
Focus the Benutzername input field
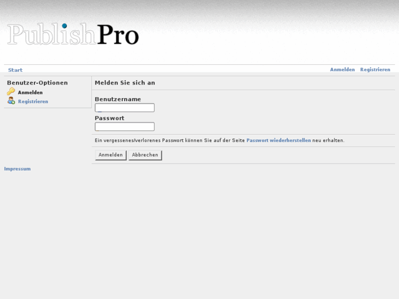125,108
